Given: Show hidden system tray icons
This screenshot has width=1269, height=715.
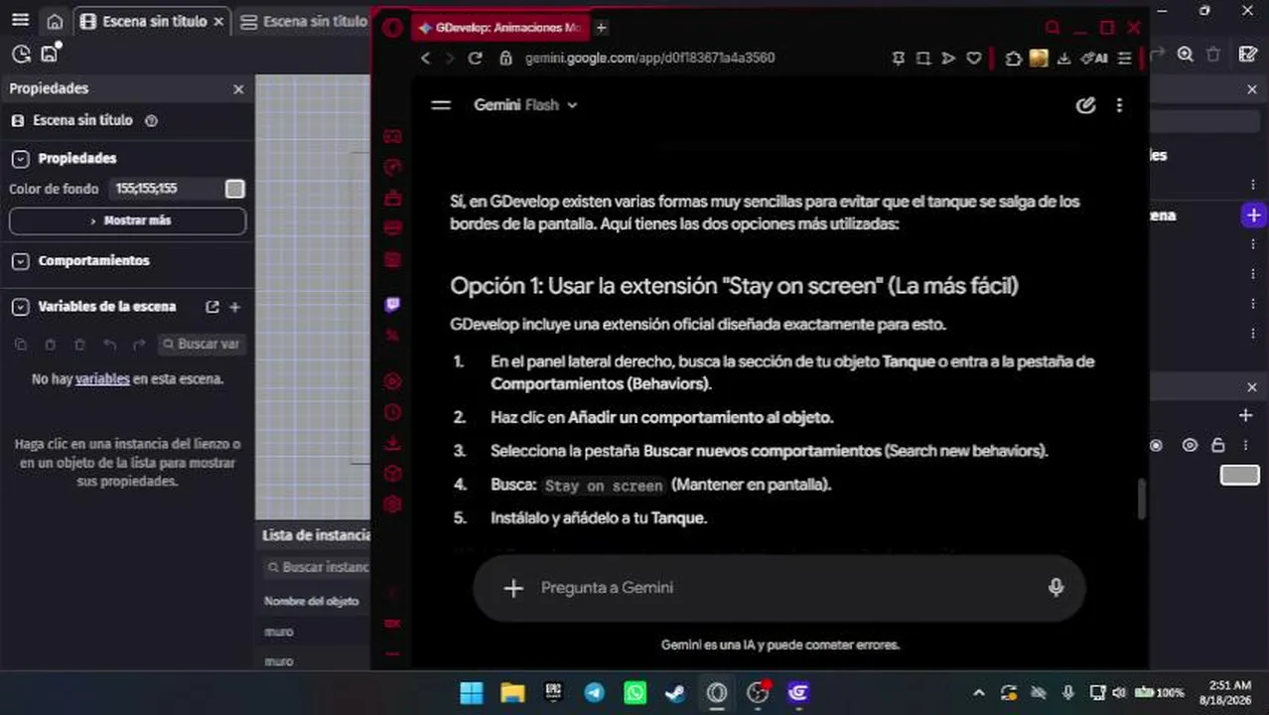Looking at the screenshot, I should click(978, 693).
